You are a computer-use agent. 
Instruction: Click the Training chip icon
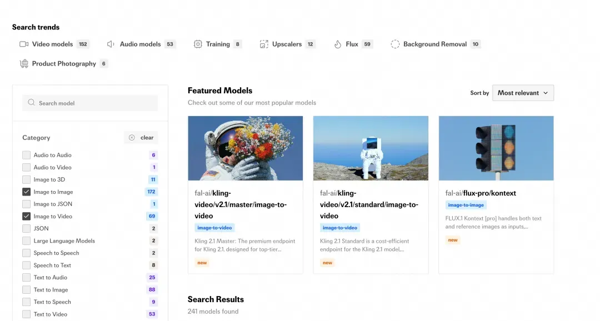coord(198,44)
